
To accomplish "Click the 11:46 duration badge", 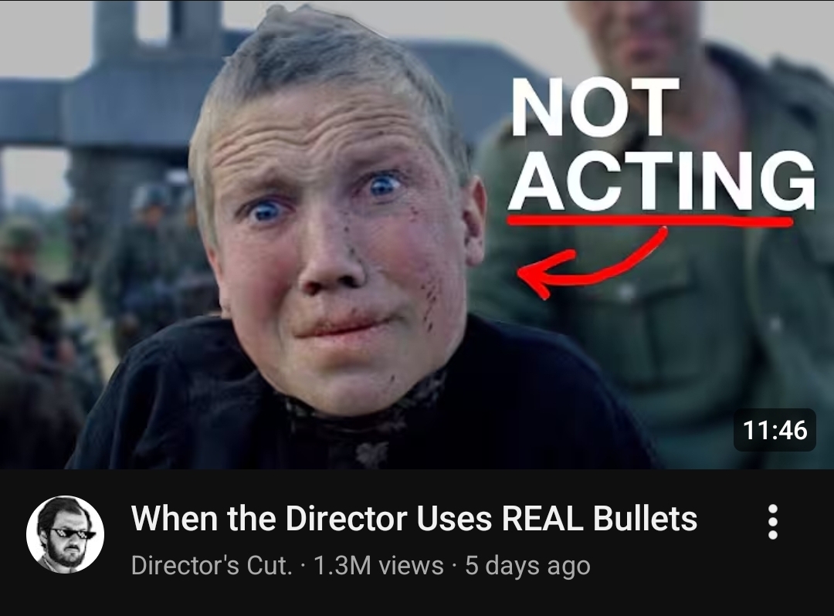I will [x=775, y=429].
